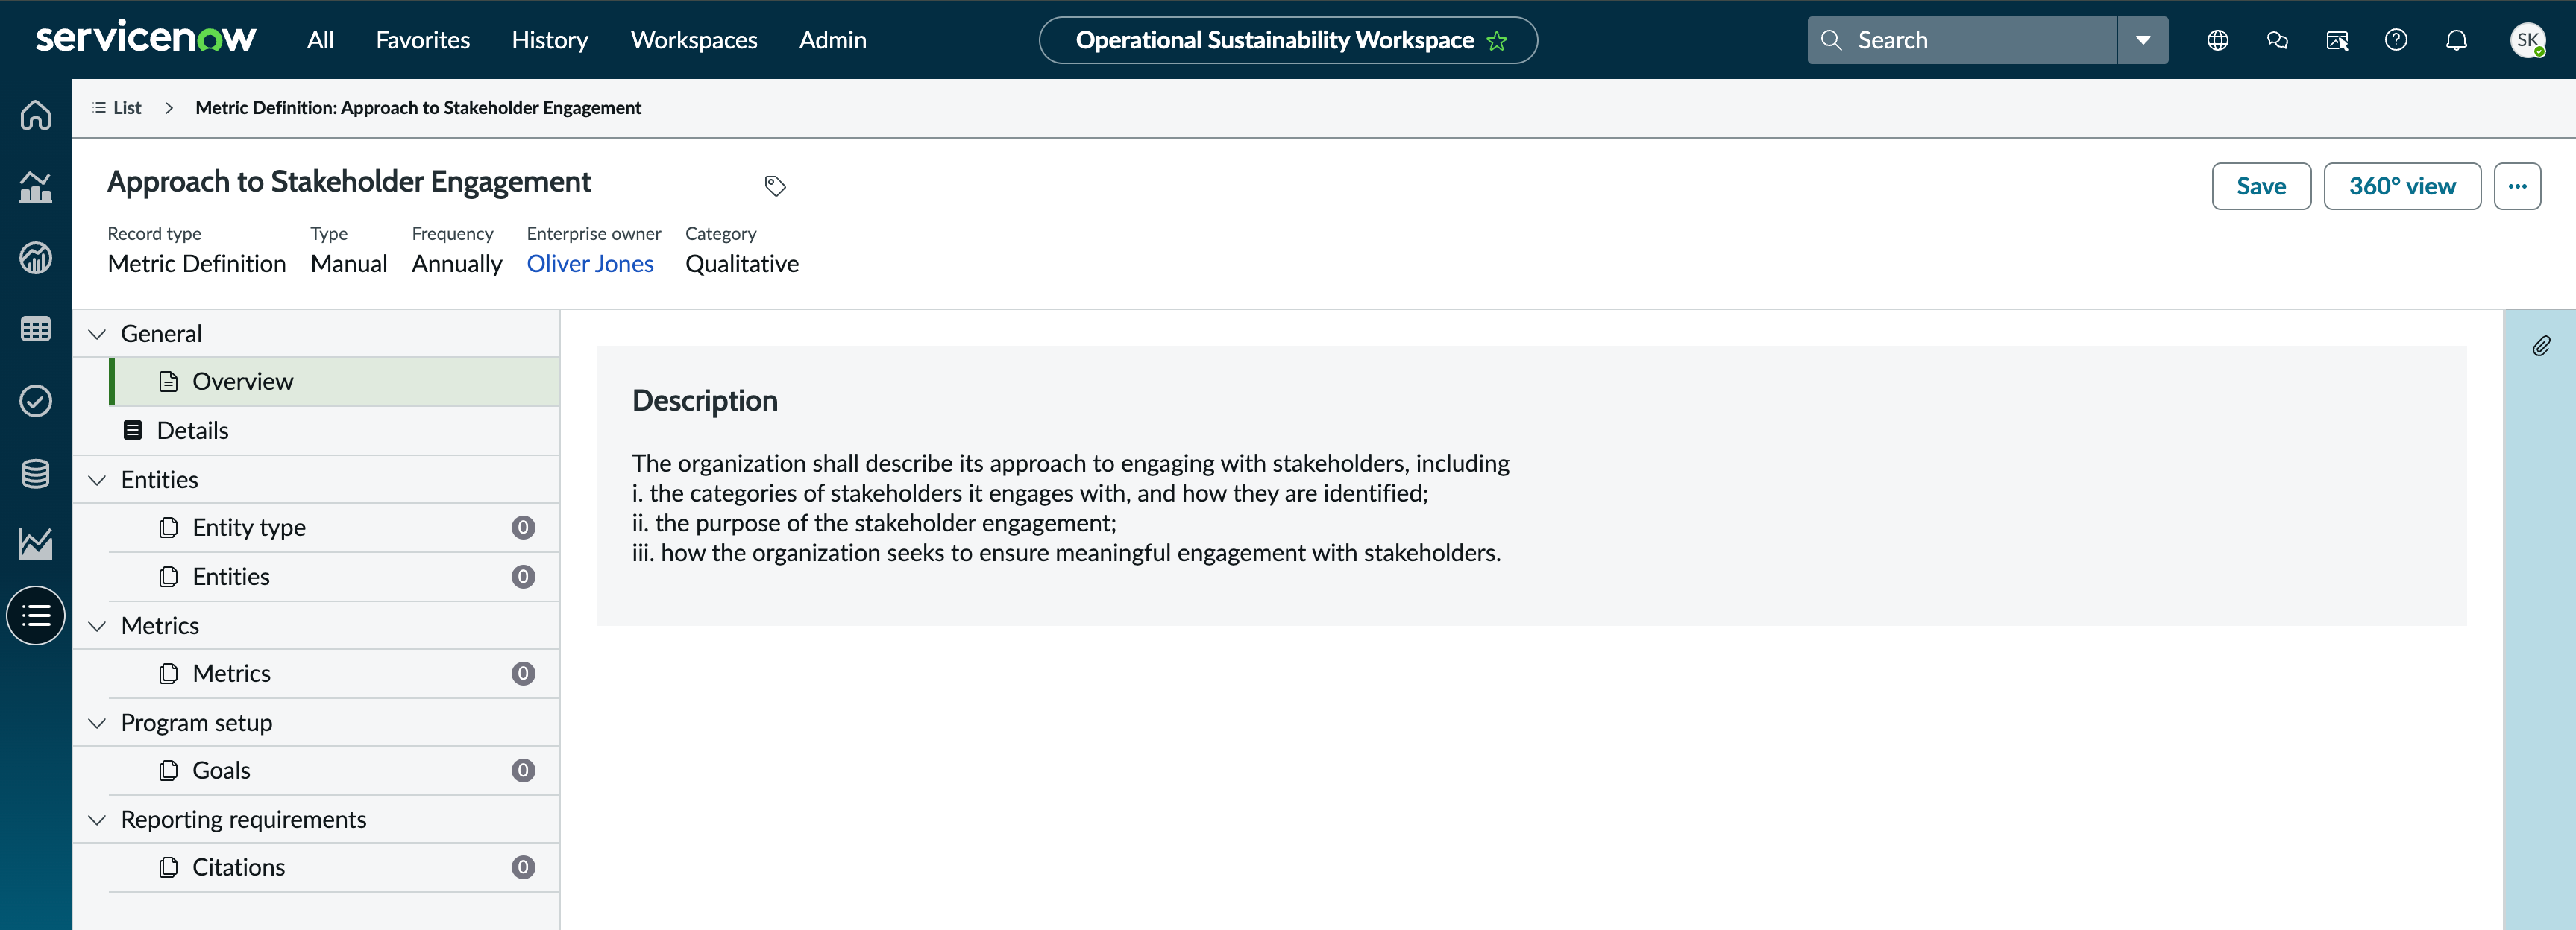Click the search magnifier icon
This screenshot has width=2576, height=930.
click(1831, 40)
